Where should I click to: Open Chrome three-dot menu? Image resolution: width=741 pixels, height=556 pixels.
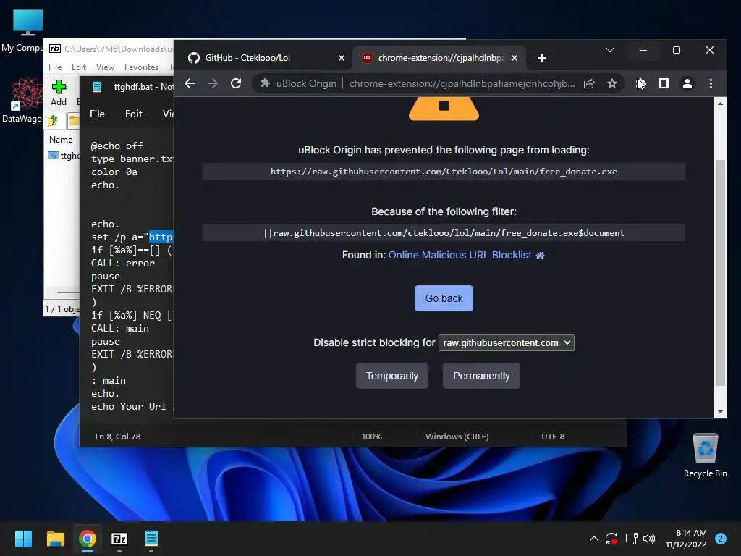point(711,84)
